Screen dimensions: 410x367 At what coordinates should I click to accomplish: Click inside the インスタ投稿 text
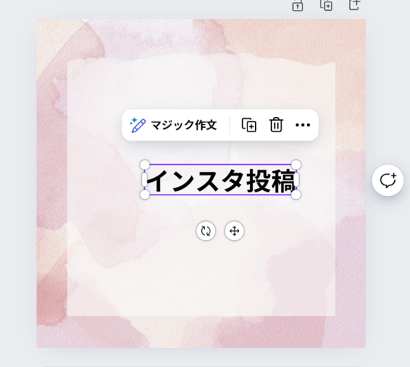tap(221, 181)
